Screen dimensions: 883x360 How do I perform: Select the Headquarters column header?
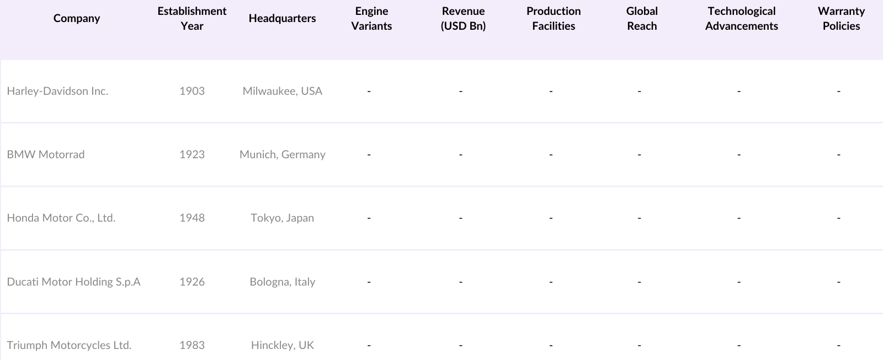point(282,19)
